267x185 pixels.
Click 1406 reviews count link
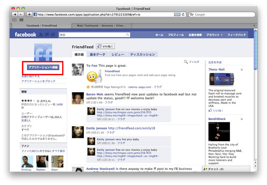59,104
